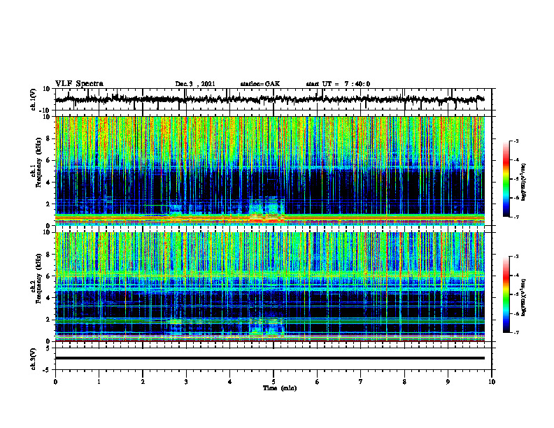Click time axis tick label "0"
Image resolution: width=554 pixels, height=428 pixels.
55,382
